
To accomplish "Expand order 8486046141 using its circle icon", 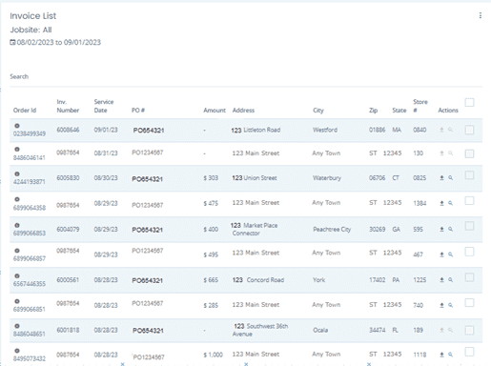I will point(17,150).
